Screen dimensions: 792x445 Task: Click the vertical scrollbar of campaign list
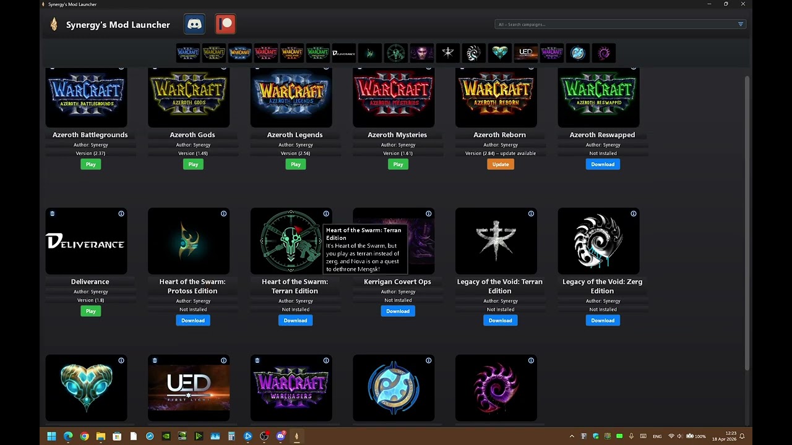[x=747, y=222]
